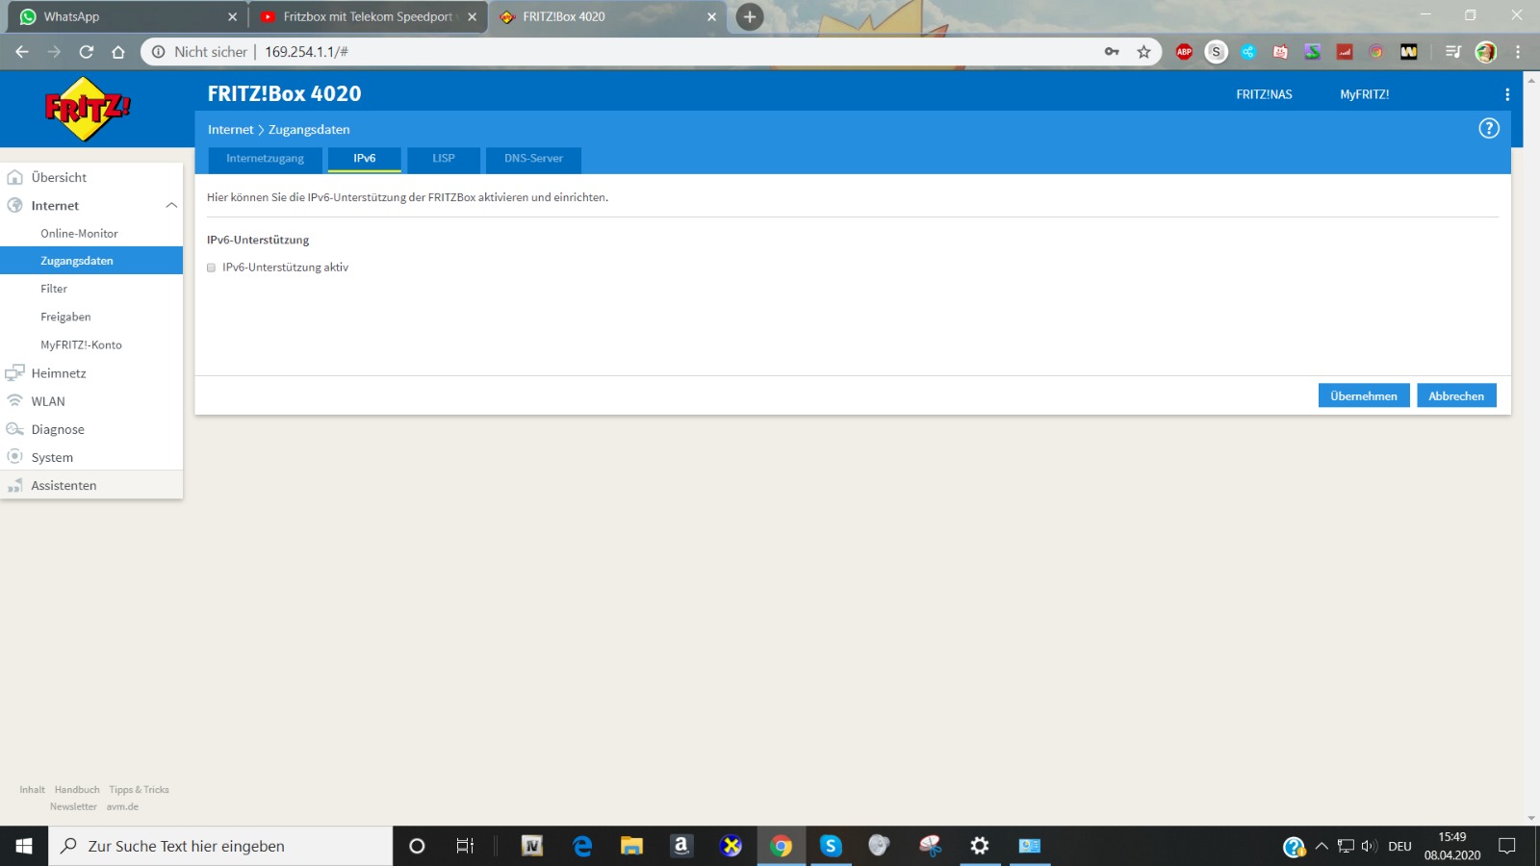Viewport: 1540px width, 866px height.
Task: Go back in browser history
Action: (22, 52)
